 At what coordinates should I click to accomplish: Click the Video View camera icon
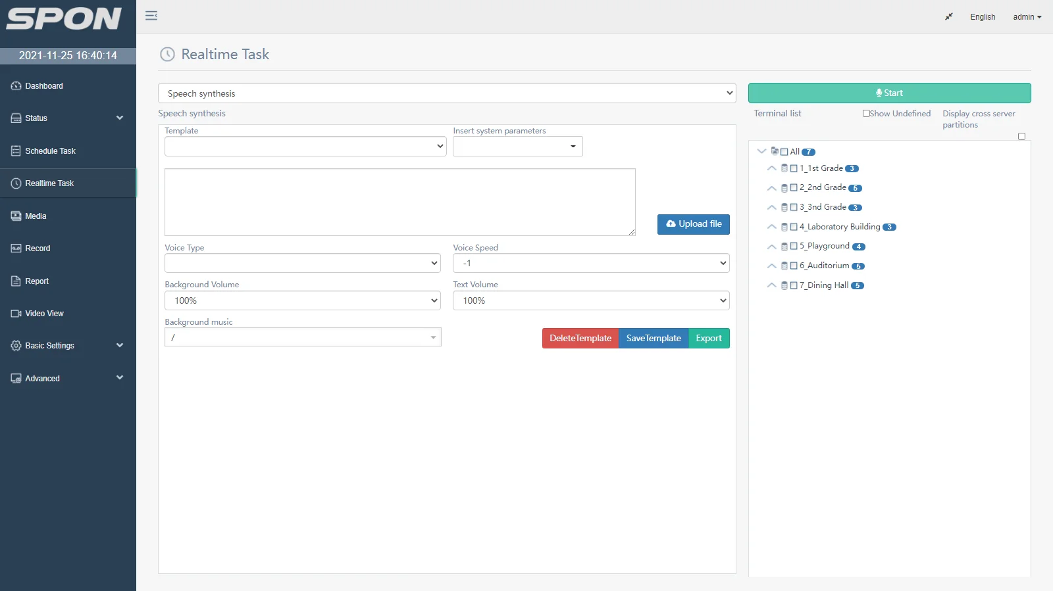tap(16, 314)
